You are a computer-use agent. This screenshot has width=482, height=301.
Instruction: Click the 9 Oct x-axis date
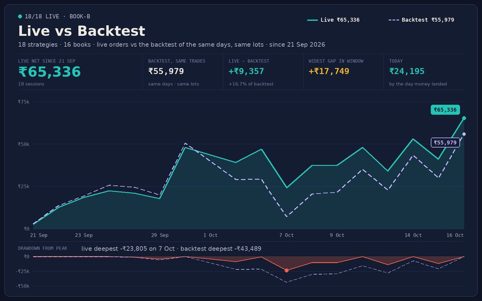click(x=337, y=235)
